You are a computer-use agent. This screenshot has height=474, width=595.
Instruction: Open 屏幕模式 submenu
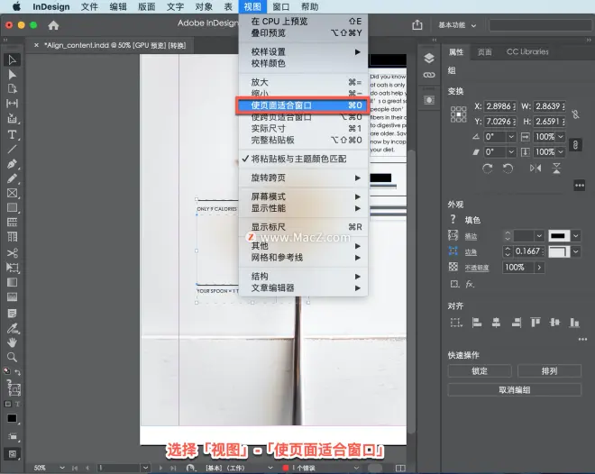coord(304,196)
